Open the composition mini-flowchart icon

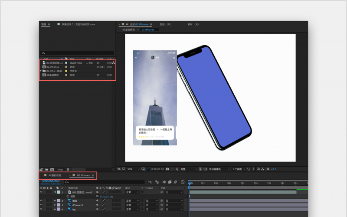tap(150, 182)
